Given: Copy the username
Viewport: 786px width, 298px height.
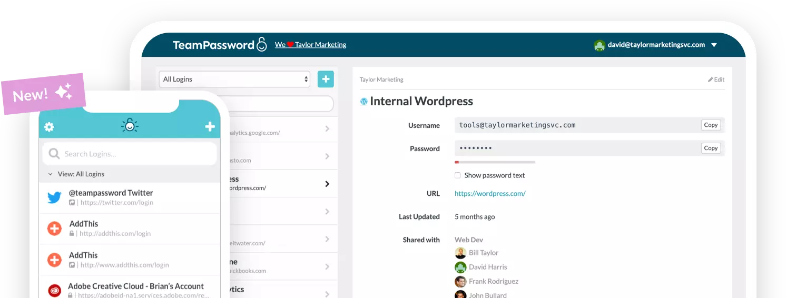Looking at the screenshot, I should pos(711,125).
